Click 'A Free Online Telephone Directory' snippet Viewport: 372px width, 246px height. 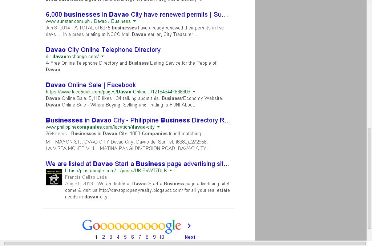pos(131,66)
